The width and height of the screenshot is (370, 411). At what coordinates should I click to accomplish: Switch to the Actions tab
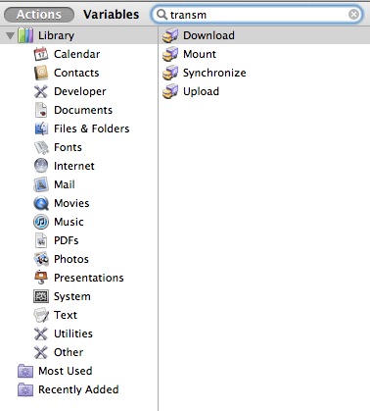tap(39, 15)
